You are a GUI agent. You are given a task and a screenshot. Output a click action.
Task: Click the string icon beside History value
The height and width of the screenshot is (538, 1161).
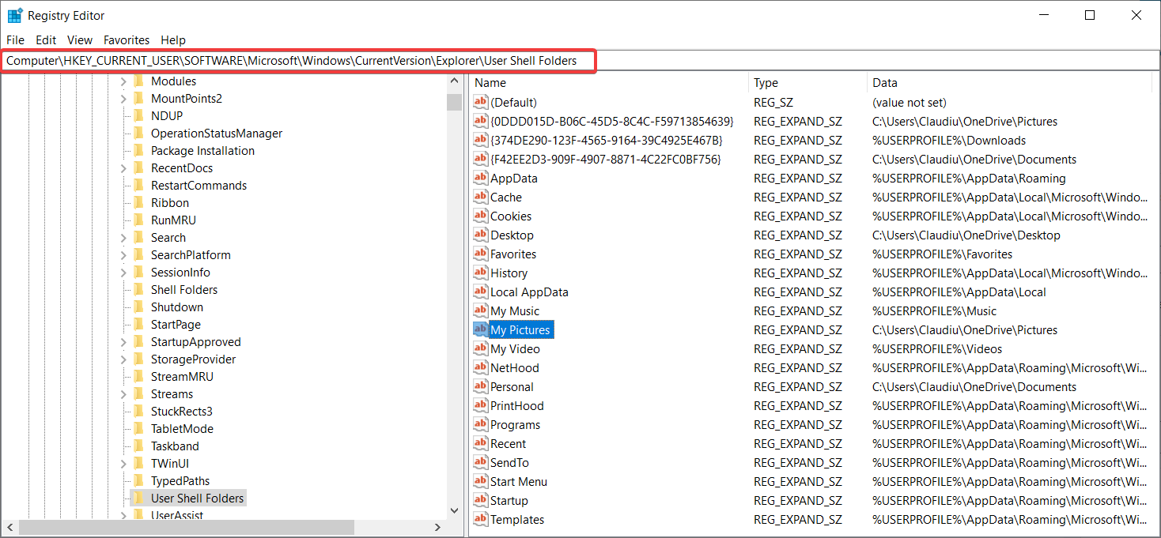(x=480, y=273)
